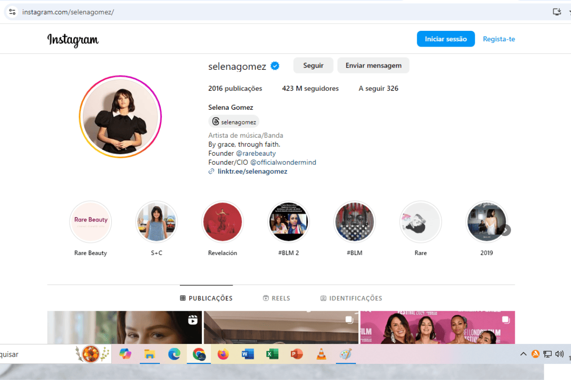This screenshot has height=380, width=571.
Task: Click the selenagomez username heading
Action: pyautogui.click(x=237, y=66)
